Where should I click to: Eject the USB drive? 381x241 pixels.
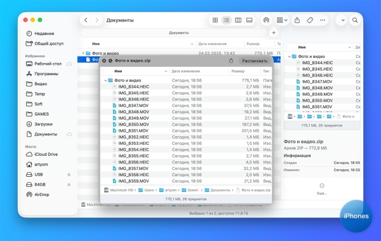click(69, 174)
